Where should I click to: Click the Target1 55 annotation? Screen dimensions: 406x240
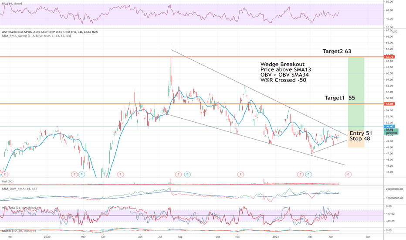pyautogui.click(x=340, y=98)
